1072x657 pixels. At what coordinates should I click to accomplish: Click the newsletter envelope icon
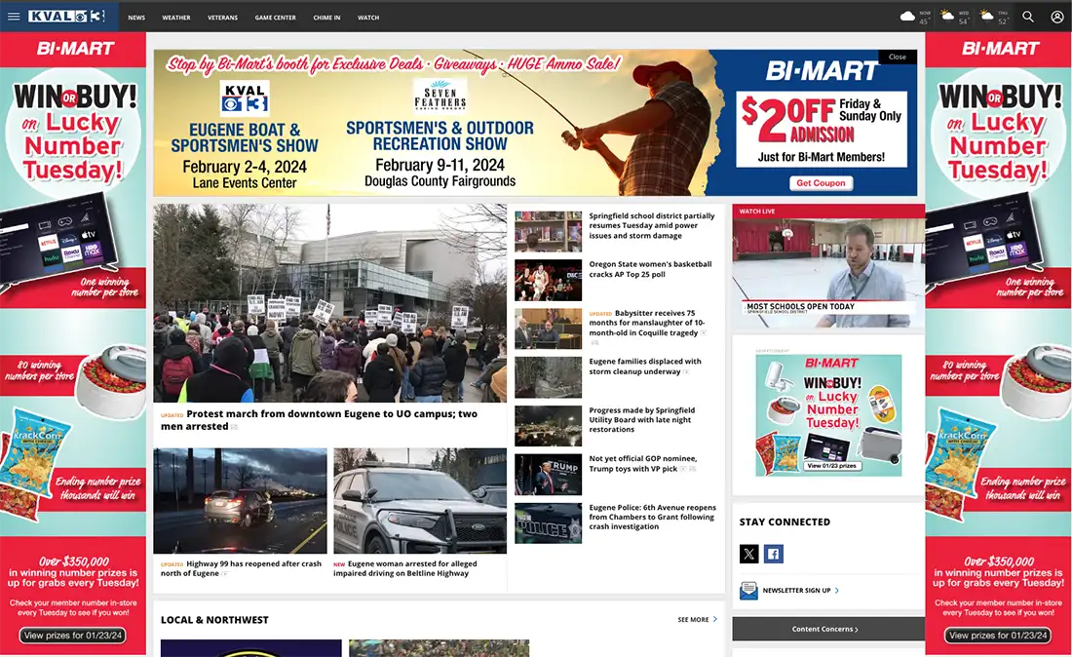tap(748, 590)
